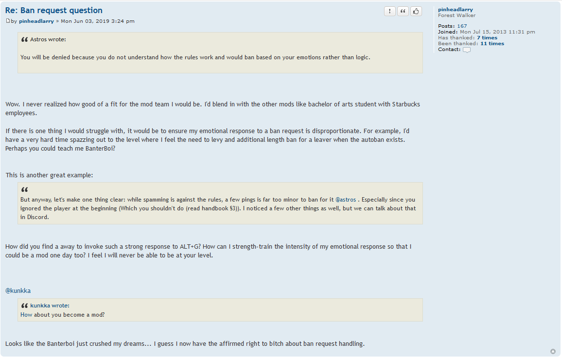The image size is (562, 357).
Task: Click the @kunkka mention link
Action: (18, 291)
